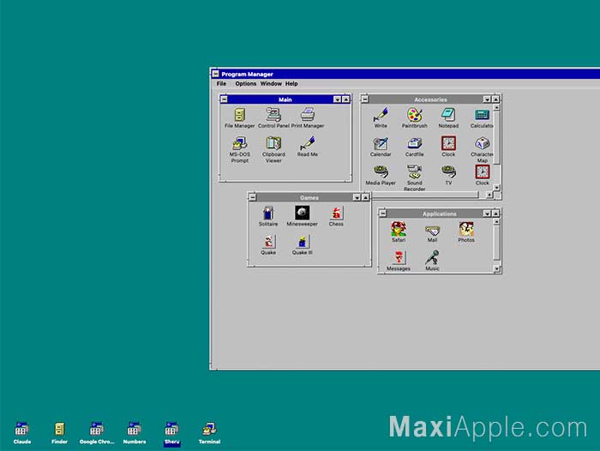Select the Numbers desktop icon
Screen dimensions: 600x451
click(x=135, y=433)
